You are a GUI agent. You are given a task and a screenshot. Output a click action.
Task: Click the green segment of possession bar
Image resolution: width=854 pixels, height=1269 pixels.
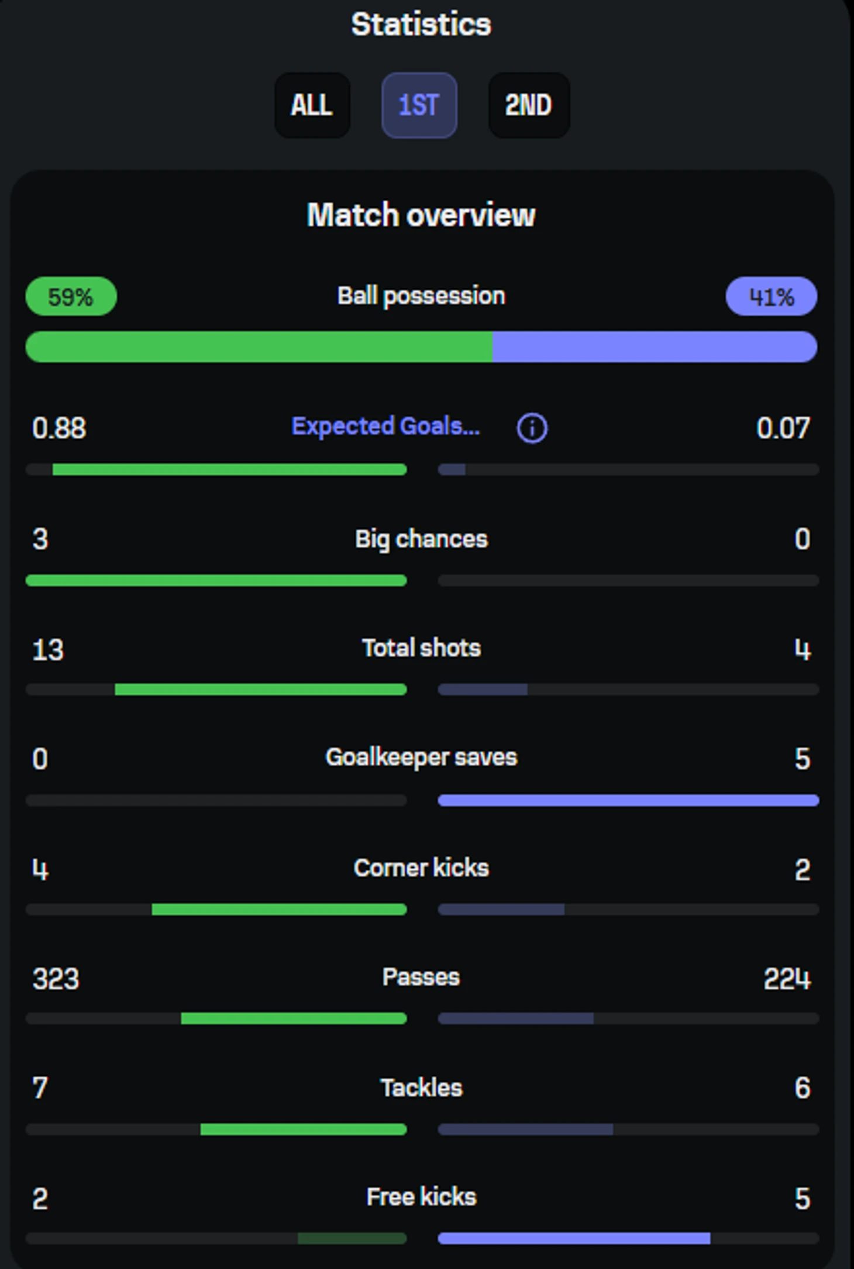[x=259, y=347]
